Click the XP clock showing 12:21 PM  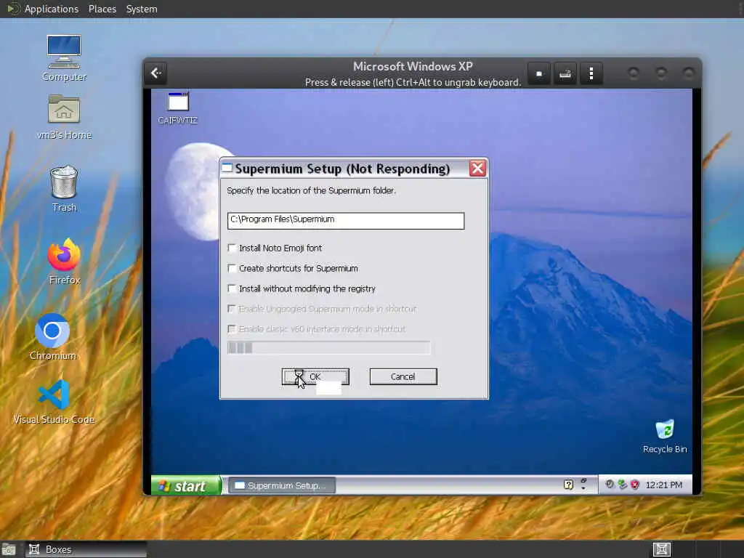tap(664, 485)
